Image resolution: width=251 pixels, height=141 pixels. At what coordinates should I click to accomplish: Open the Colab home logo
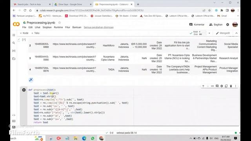16,24
